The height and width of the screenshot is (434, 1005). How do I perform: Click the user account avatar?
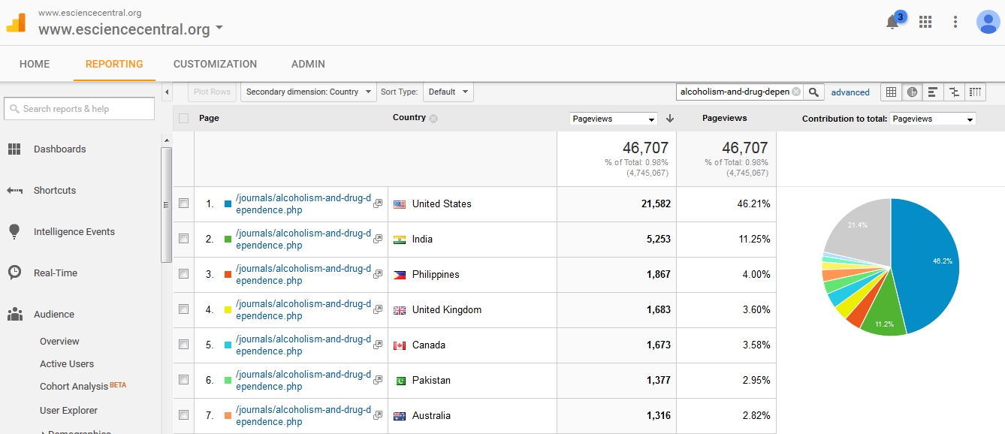click(988, 22)
